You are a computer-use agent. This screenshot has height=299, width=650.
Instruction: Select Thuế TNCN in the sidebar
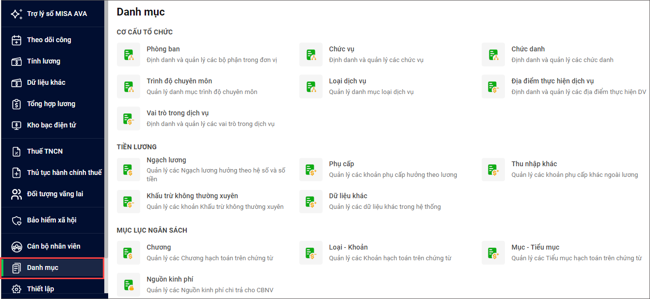coord(45,151)
